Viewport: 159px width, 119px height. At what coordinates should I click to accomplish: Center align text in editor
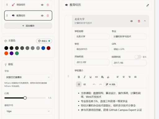click(x=124, y=77)
